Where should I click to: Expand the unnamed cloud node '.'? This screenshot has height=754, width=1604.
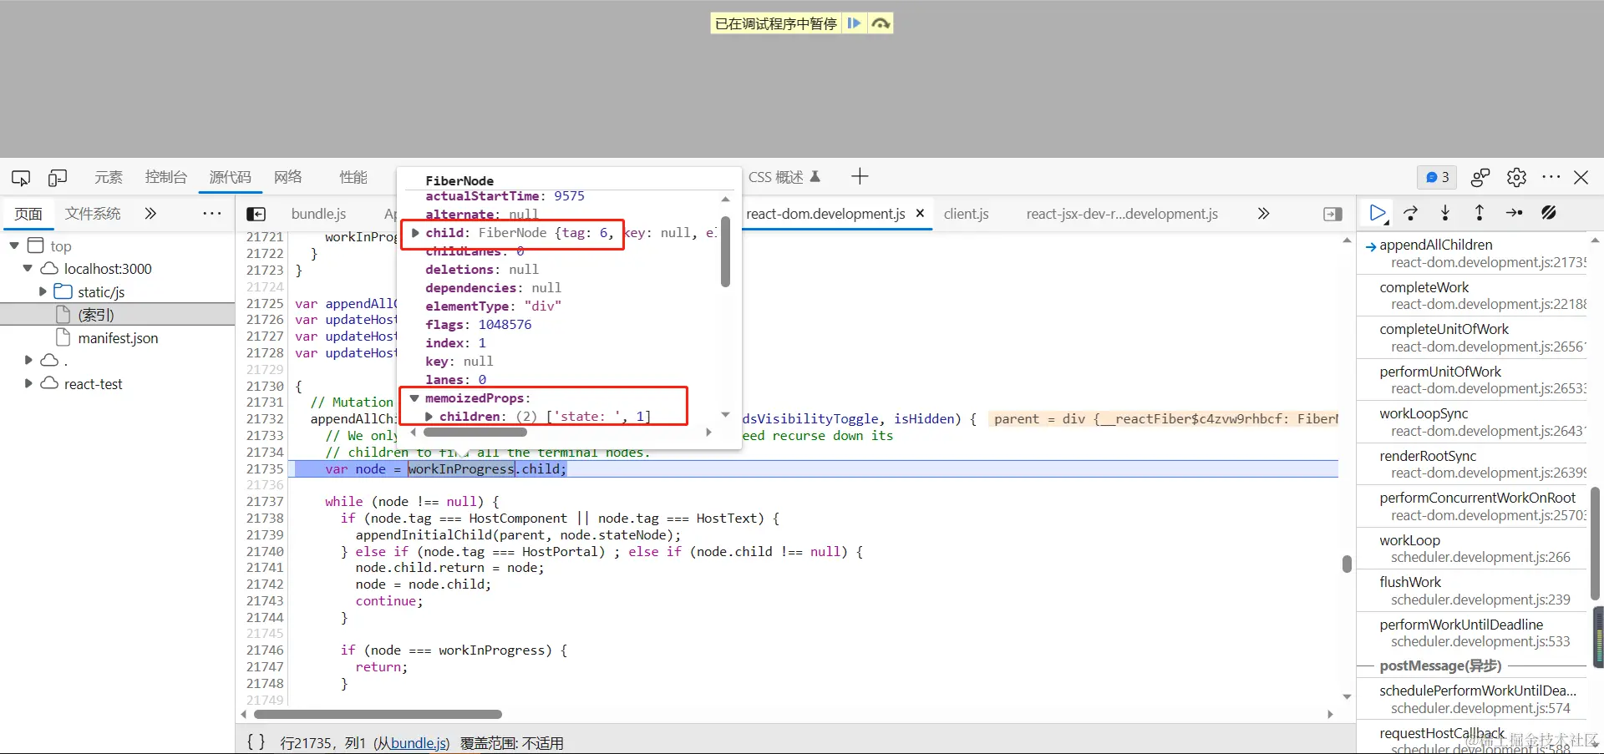(x=28, y=360)
